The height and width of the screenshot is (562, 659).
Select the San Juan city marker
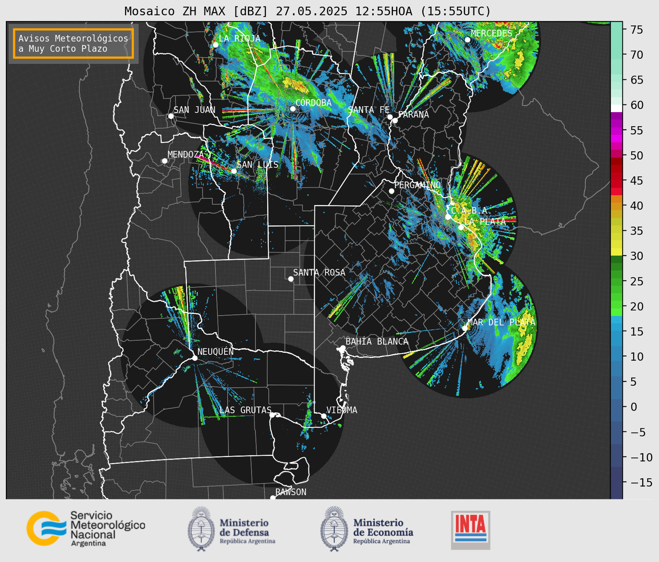point(171,116)
